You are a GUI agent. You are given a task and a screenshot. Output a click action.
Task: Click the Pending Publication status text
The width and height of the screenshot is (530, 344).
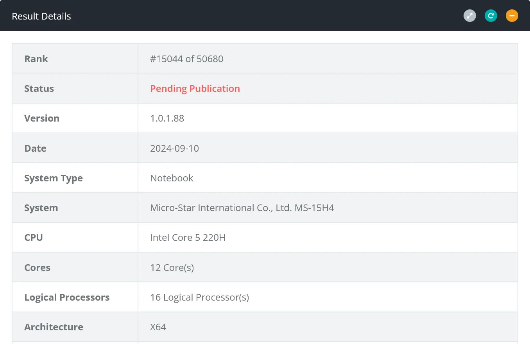[x=195, y=89]
